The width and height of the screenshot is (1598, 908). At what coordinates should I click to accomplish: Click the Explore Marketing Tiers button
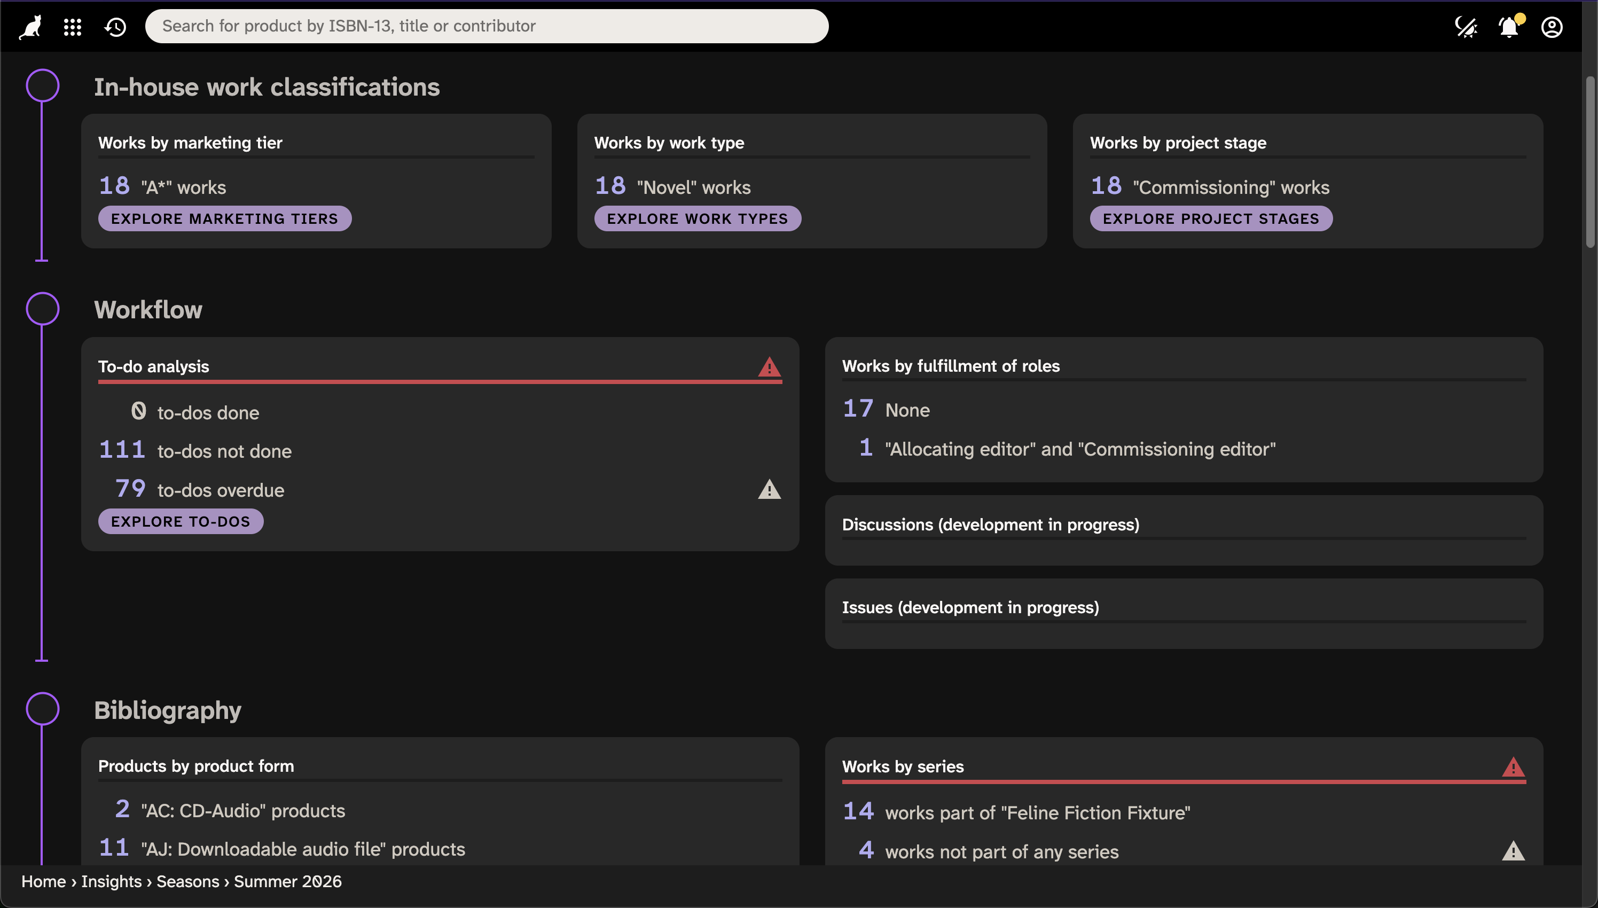click(x=224, y=218)
